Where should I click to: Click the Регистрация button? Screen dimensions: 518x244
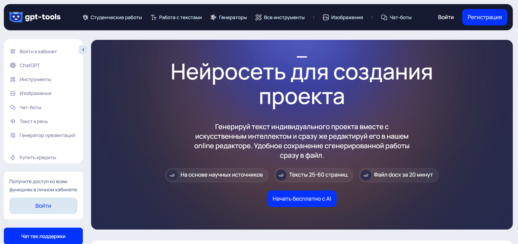485,17
